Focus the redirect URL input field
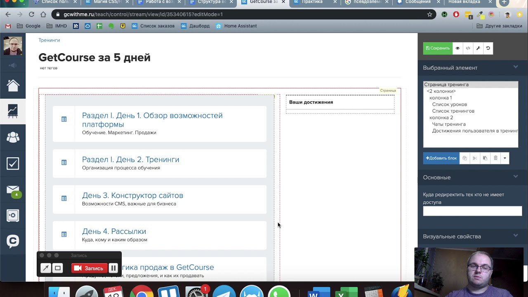This screenshot has height=297, width=528. [x=472, y=211]
